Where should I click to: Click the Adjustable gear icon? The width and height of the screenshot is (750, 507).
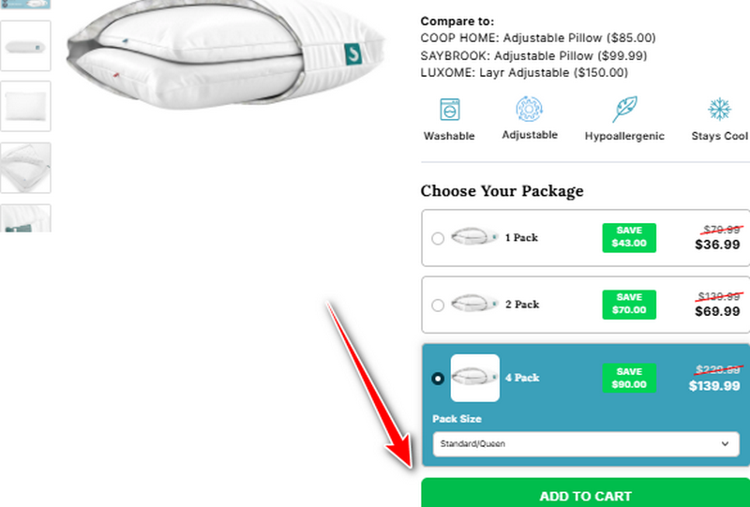pyautogui.click(x=529, y=109)
